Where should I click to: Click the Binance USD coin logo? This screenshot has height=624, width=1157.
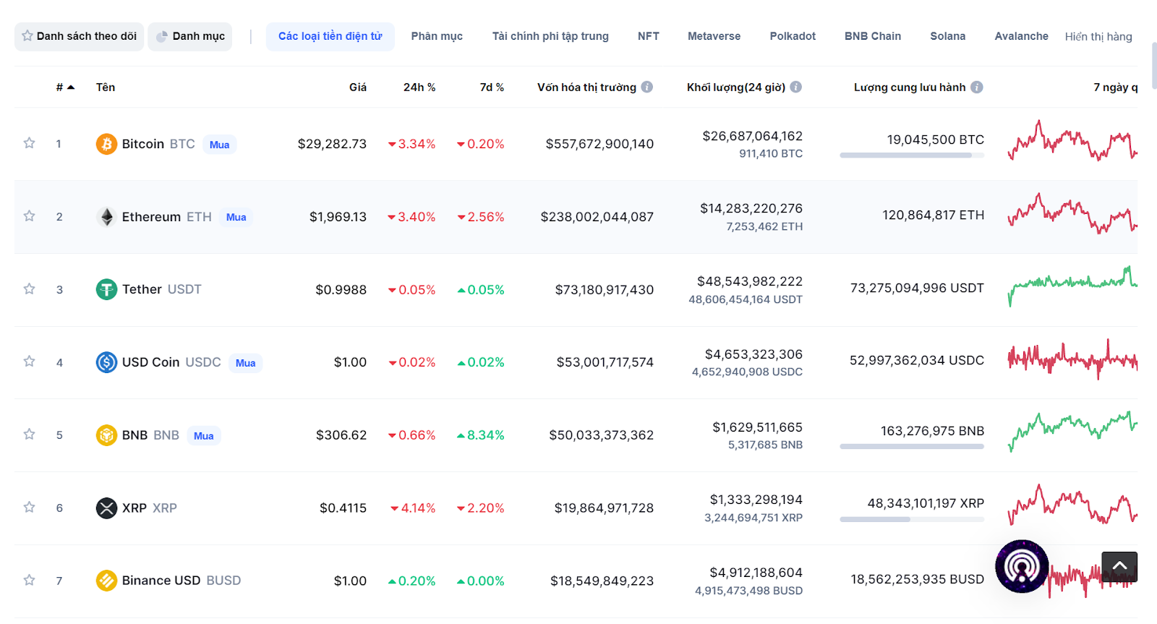tap(106, 581)
